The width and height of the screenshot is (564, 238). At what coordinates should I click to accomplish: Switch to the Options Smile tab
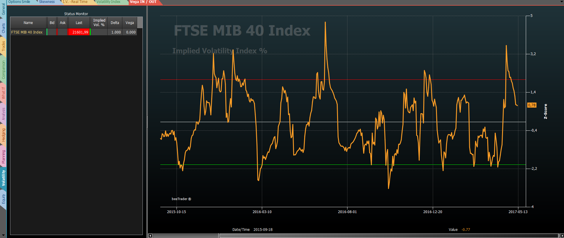pos(19,2)
